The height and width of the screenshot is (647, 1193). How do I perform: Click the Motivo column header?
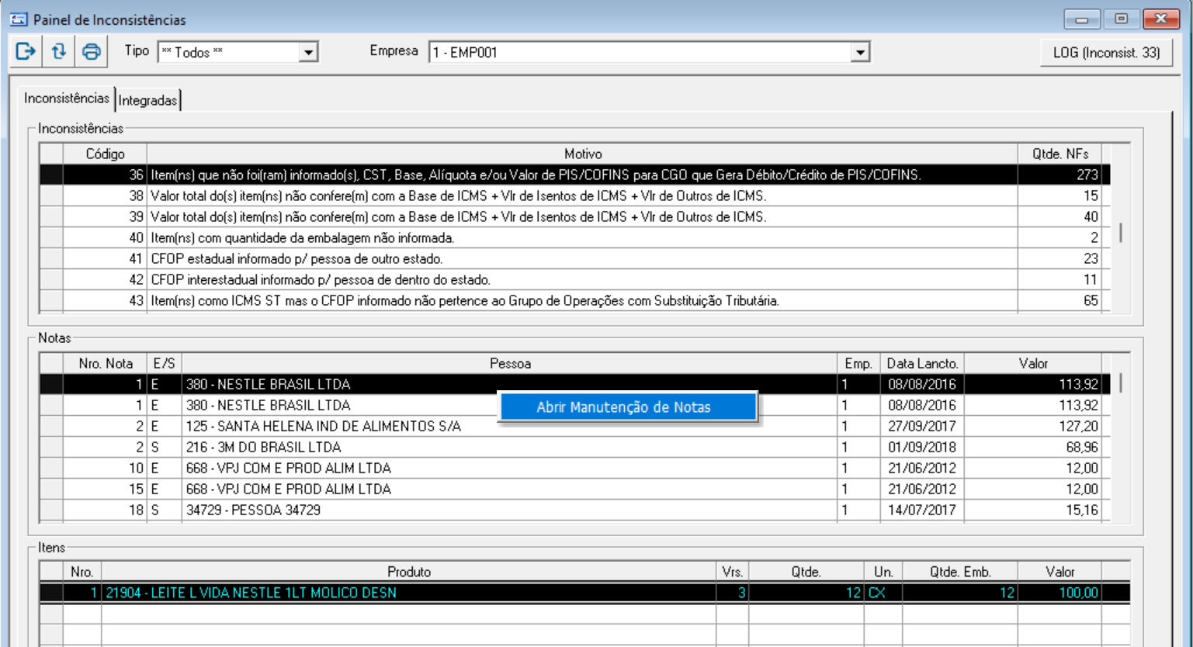point(583,154)
